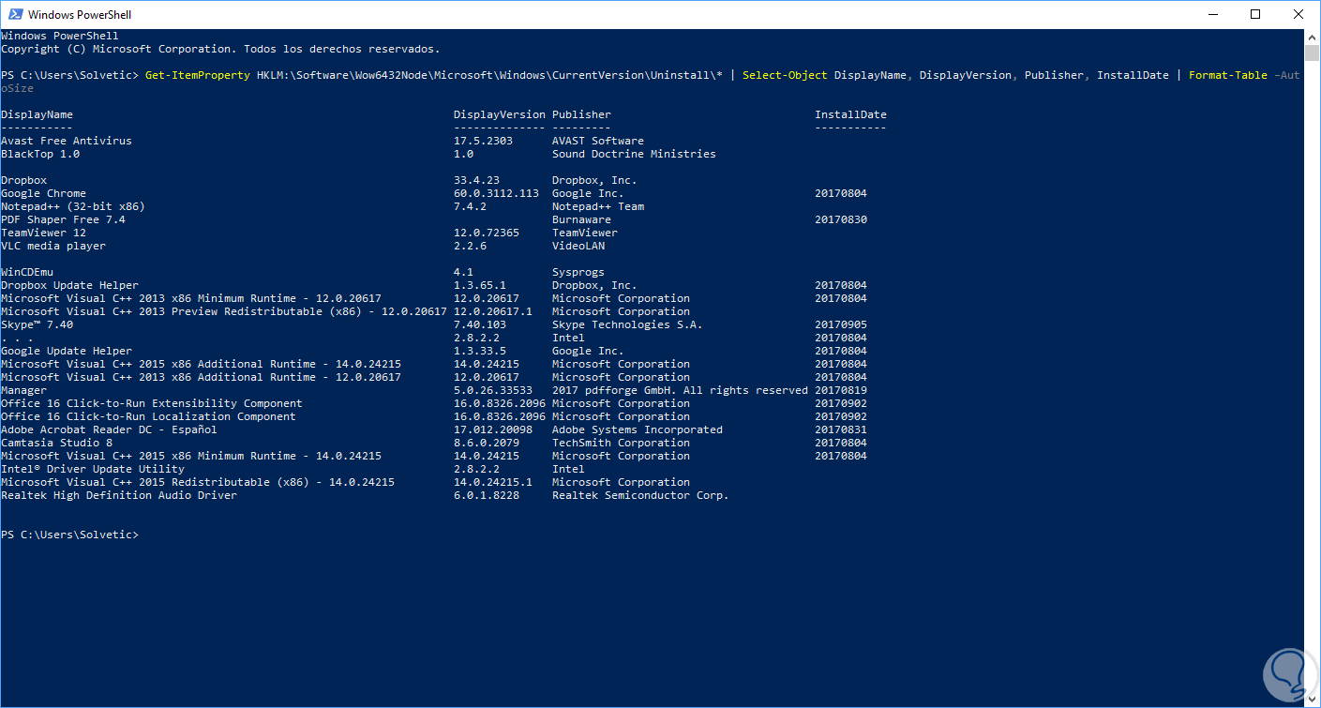Click the DisplayName column header
This screenshot has width=1321, height=708.
coord(37,114)
